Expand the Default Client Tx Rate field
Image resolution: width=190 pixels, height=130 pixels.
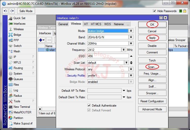(124, 97)
